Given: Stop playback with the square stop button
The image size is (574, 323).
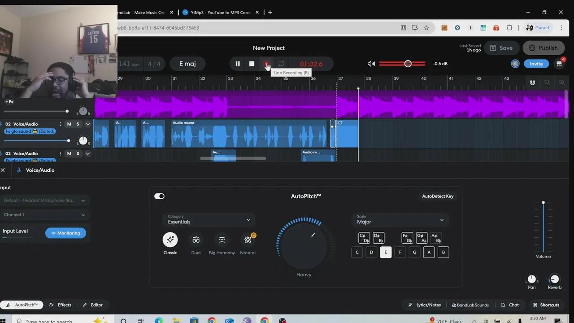Looking at the screenshot, I should [252, 64].
